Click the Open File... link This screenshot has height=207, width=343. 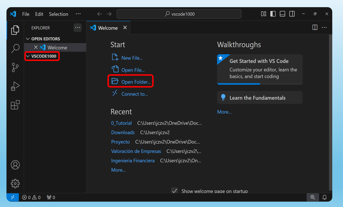[133, 70]
